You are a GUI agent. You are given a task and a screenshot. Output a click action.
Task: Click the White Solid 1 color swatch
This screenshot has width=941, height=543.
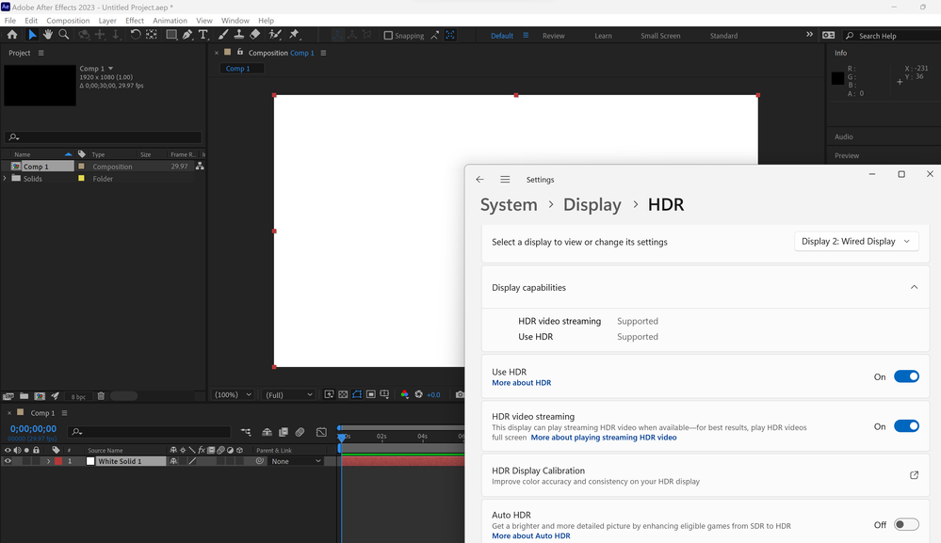[x=91, y=461]
